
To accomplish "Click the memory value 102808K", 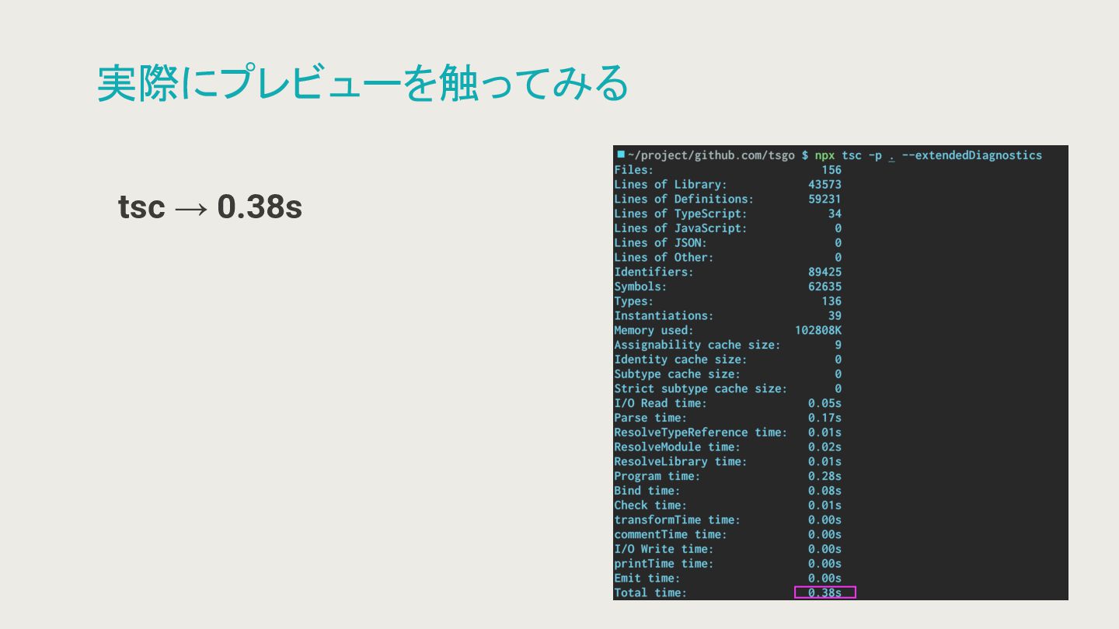I will pyautogui.click(x=818, y=330).
